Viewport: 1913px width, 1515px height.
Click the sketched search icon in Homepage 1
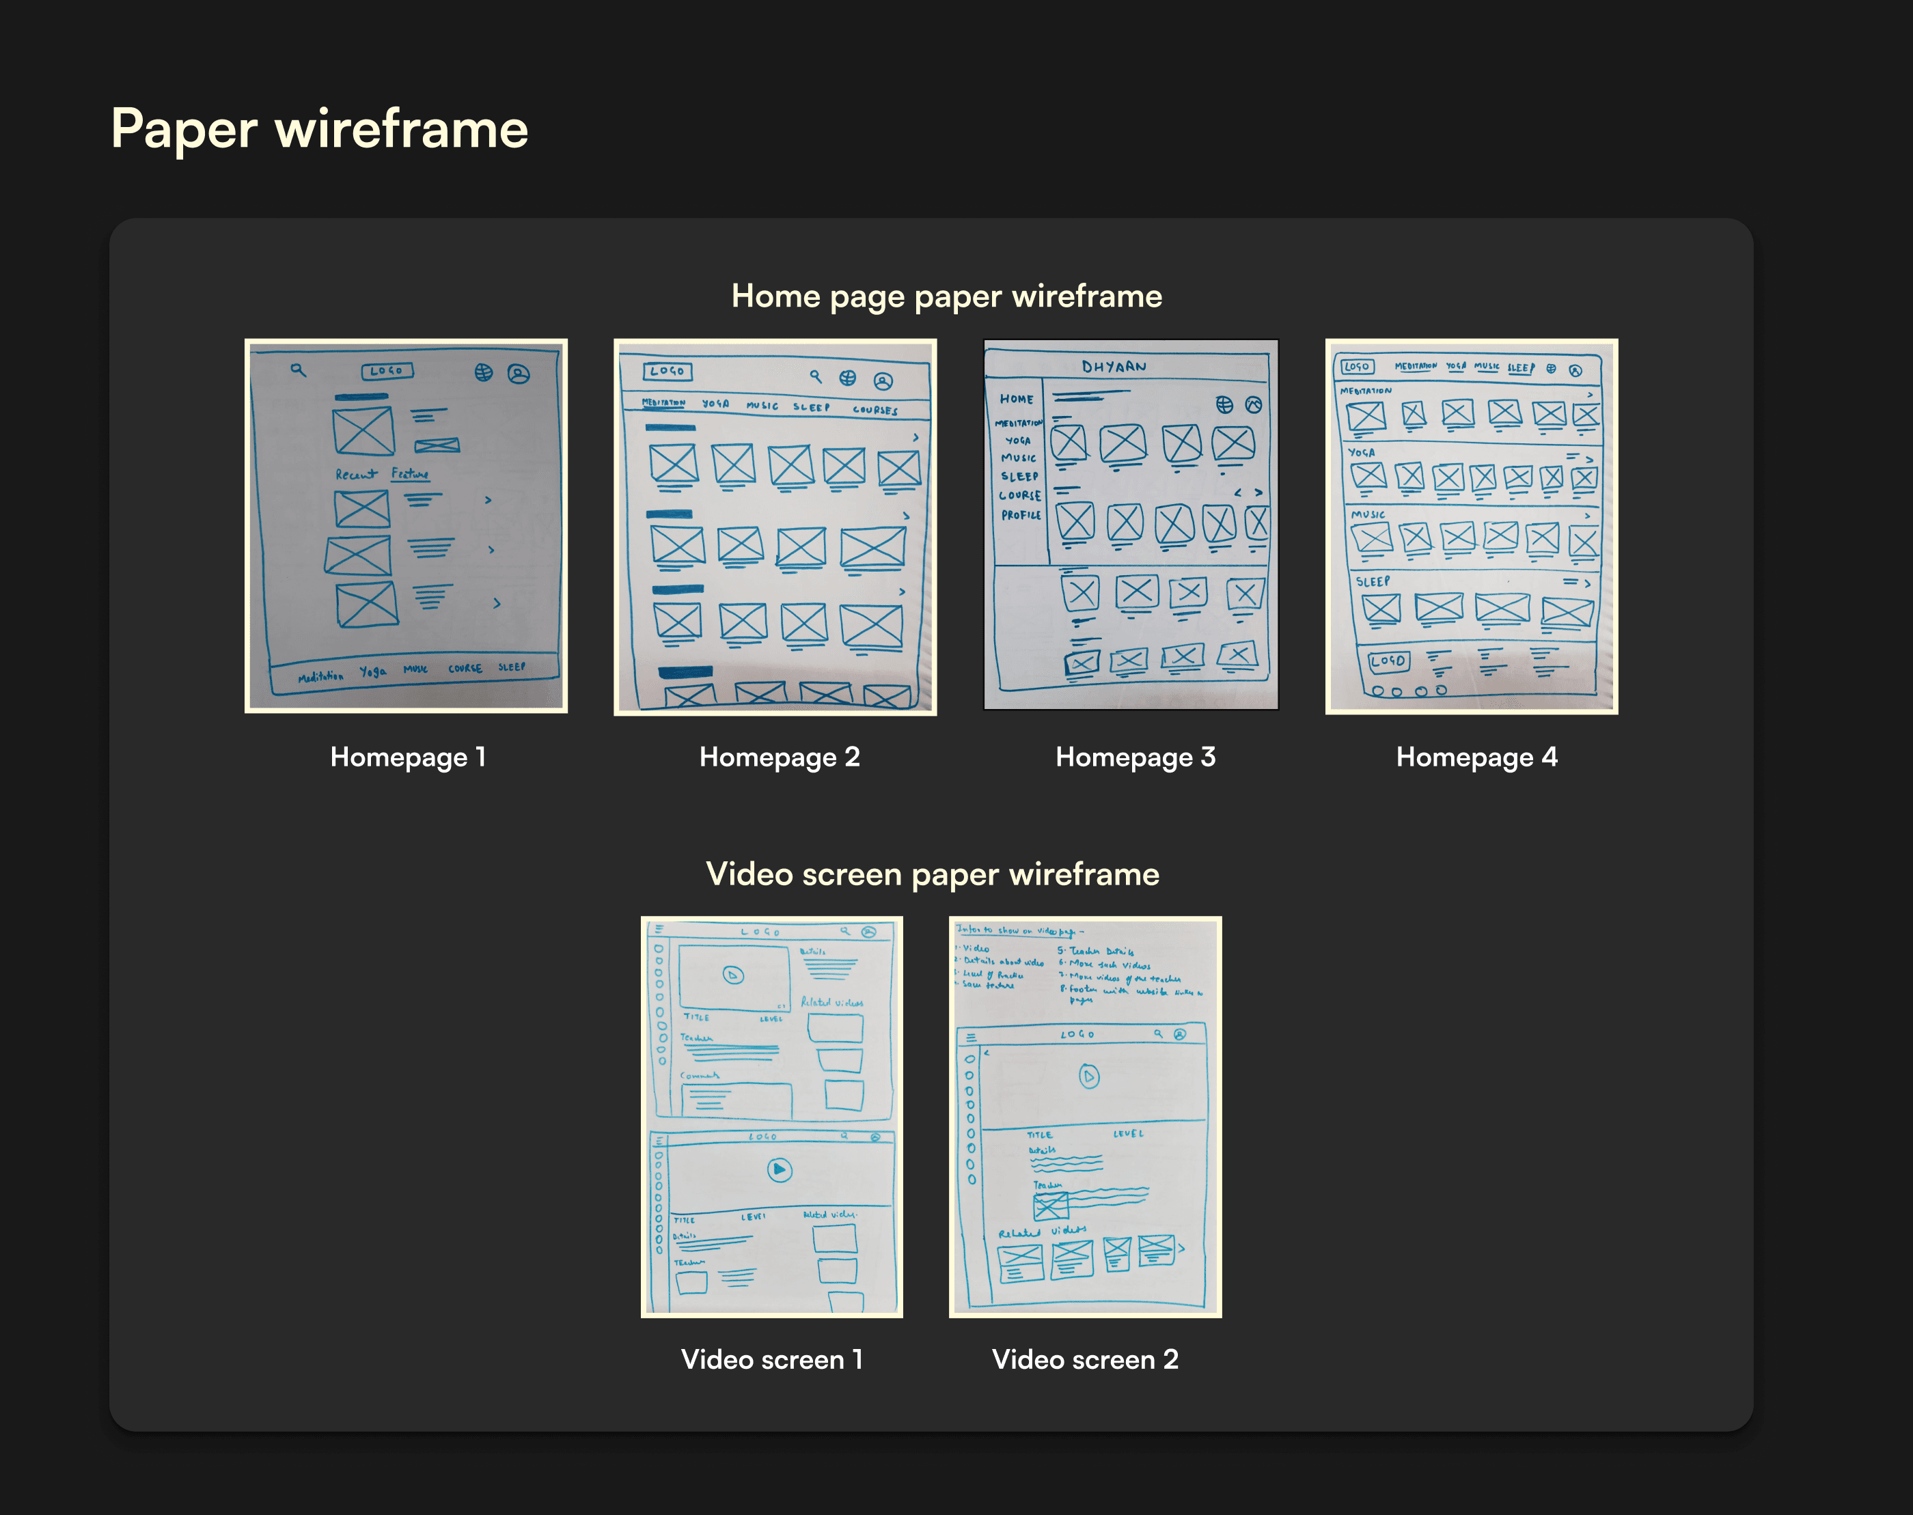(x=298, y=370)
